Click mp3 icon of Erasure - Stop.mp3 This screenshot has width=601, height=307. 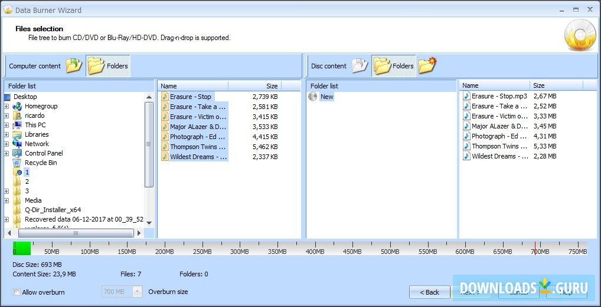point(466,96)
